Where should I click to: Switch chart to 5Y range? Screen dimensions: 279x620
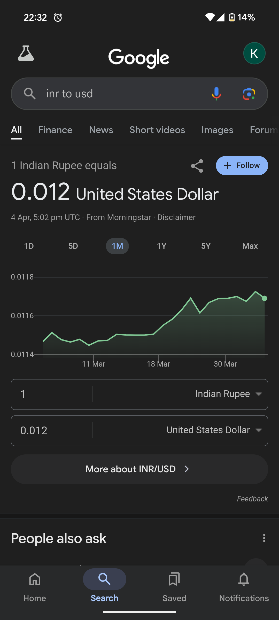pyautogui.click(x=206, y=246)
